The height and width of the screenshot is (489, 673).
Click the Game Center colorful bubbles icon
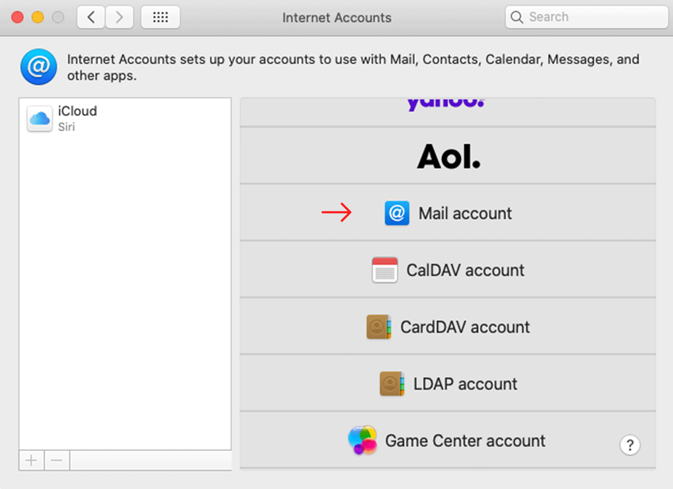pos(363,440)
